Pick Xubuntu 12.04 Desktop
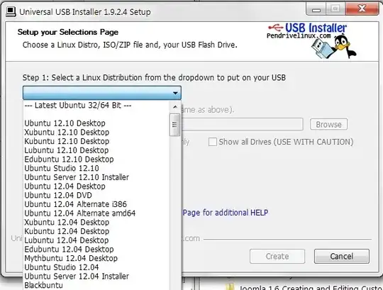This screenshot has height=290, width=383. [x=67, y=223]
